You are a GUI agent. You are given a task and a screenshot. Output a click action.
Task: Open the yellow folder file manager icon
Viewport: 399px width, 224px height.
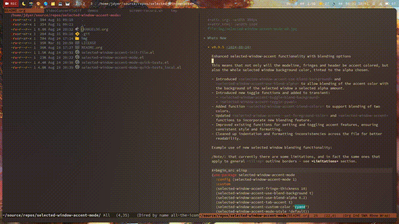click(x=53, y=3)
